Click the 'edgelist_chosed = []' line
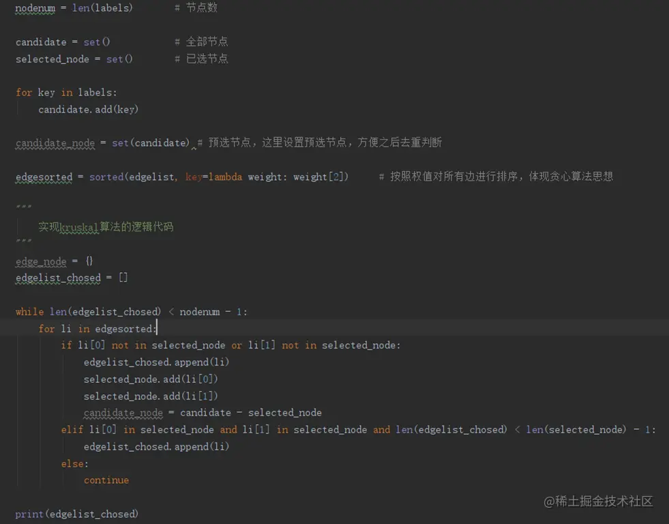669x524 pixels. [72, 278]
